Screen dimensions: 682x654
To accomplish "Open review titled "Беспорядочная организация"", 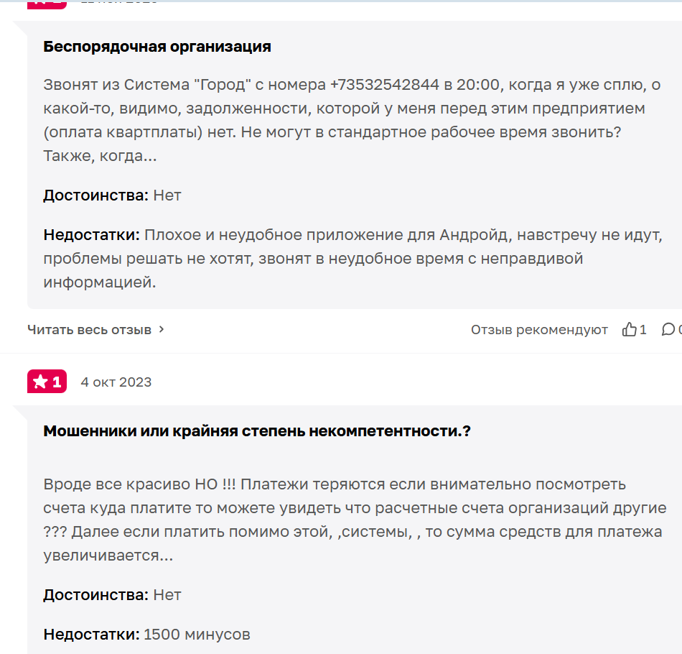I will coord(157,47).
